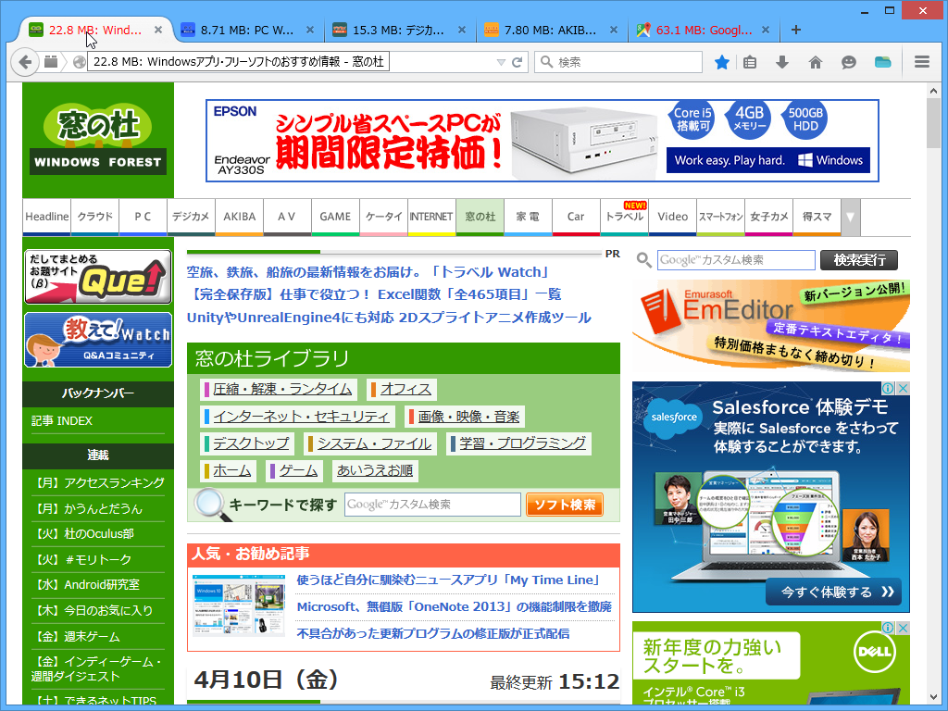Viewport: 948px width, 711px height.
Task: Open a new browser tab with the plus button
Action: tap(795, 30)
